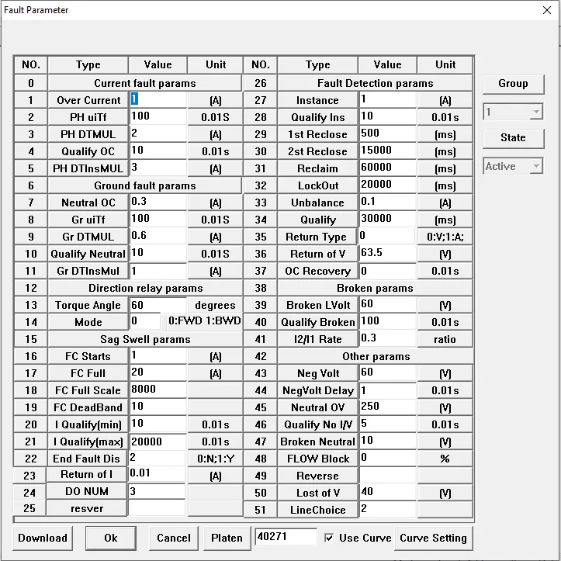Viewport: 561px width, 561px height.
Task: Click the 1st Reclose value field
Action: tap(388, 133)
